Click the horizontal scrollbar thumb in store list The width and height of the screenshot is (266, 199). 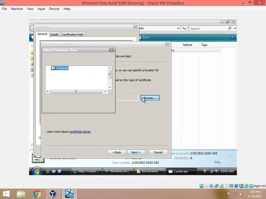[76, 91]
